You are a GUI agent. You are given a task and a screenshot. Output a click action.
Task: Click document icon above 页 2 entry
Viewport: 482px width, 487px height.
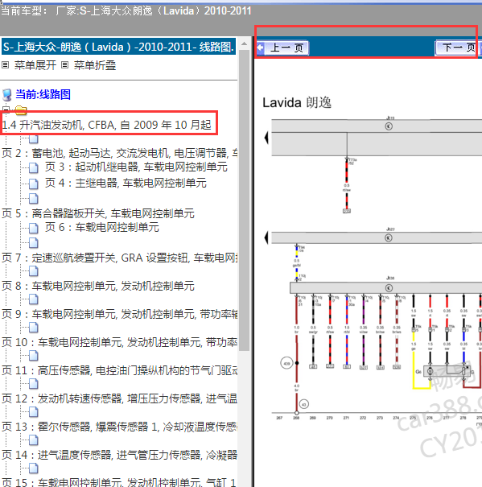point(34,139)
